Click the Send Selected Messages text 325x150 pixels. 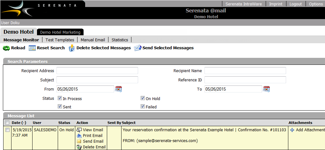[x=168, y=48]
